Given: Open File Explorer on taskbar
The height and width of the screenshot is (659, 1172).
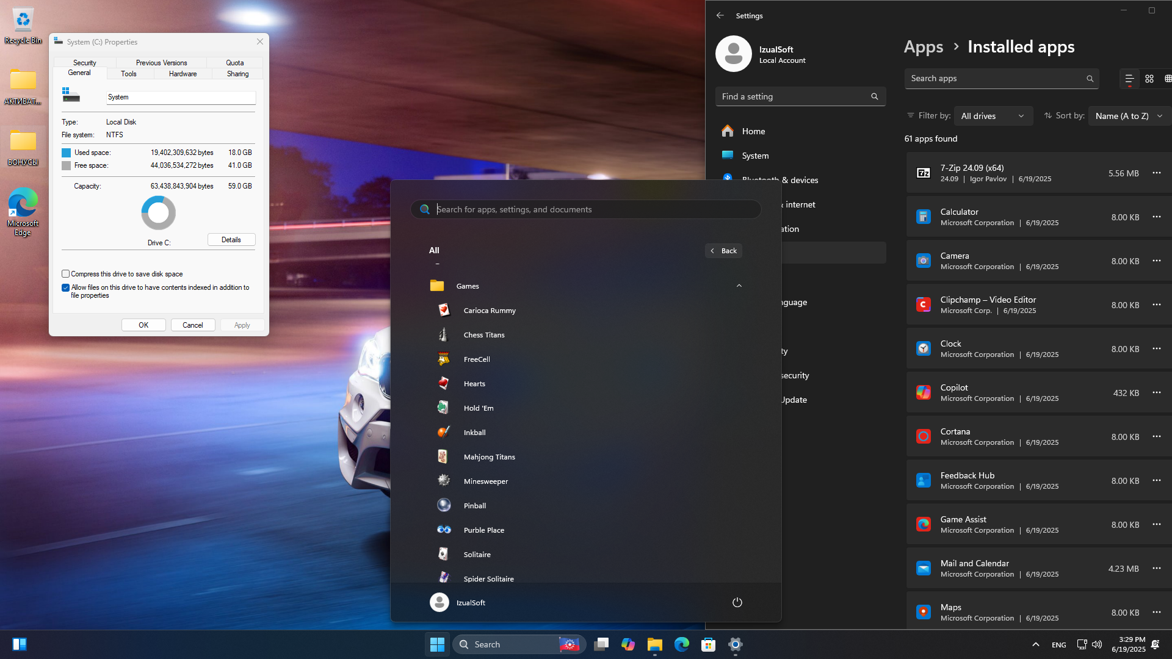Looking at the screenshot, I should click(655, 644).
